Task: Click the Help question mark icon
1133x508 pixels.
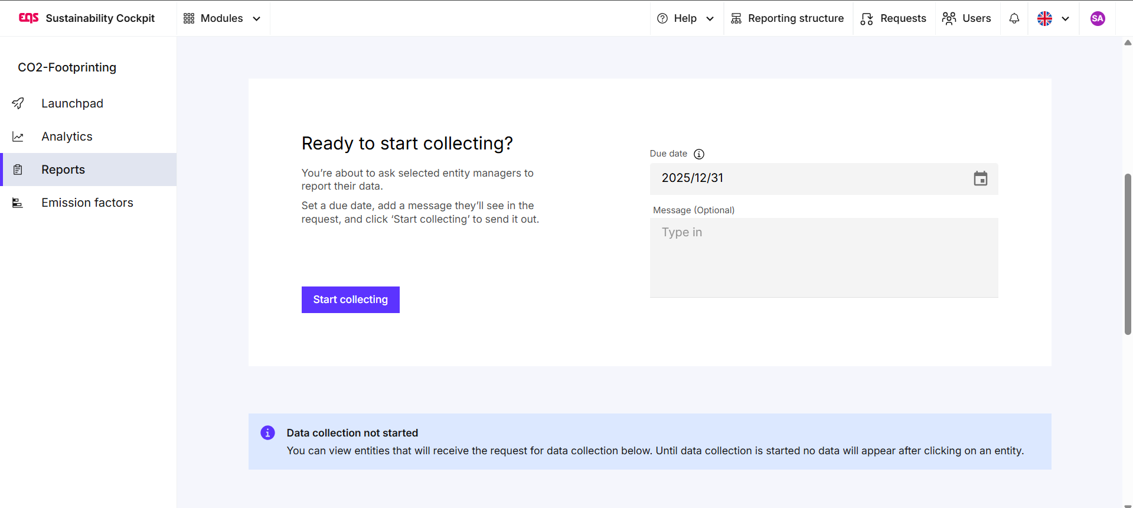Action: (x=662, y=18)
